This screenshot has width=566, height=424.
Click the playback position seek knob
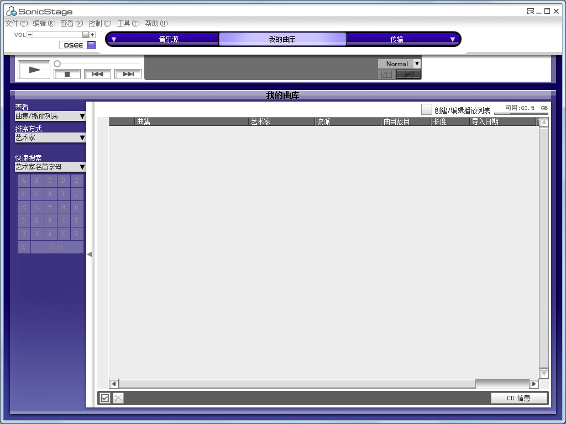[57, 64]
